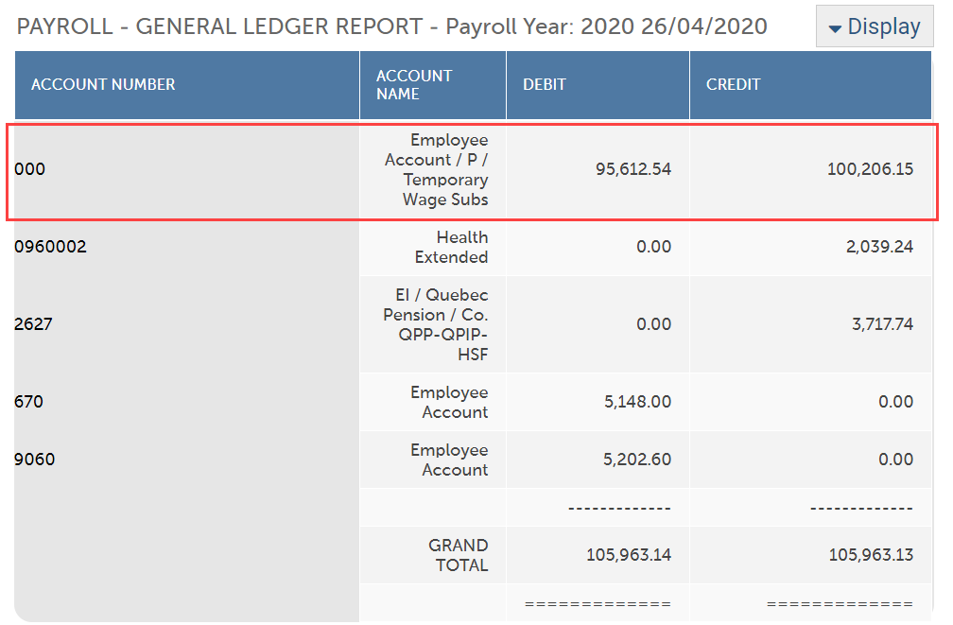Click the GRAND TOTAL debit 105,963.14

click(629, 555)
